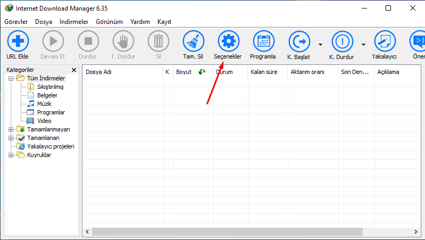
Task: Select the Belgeler category label
Action: tap(47, 95)
